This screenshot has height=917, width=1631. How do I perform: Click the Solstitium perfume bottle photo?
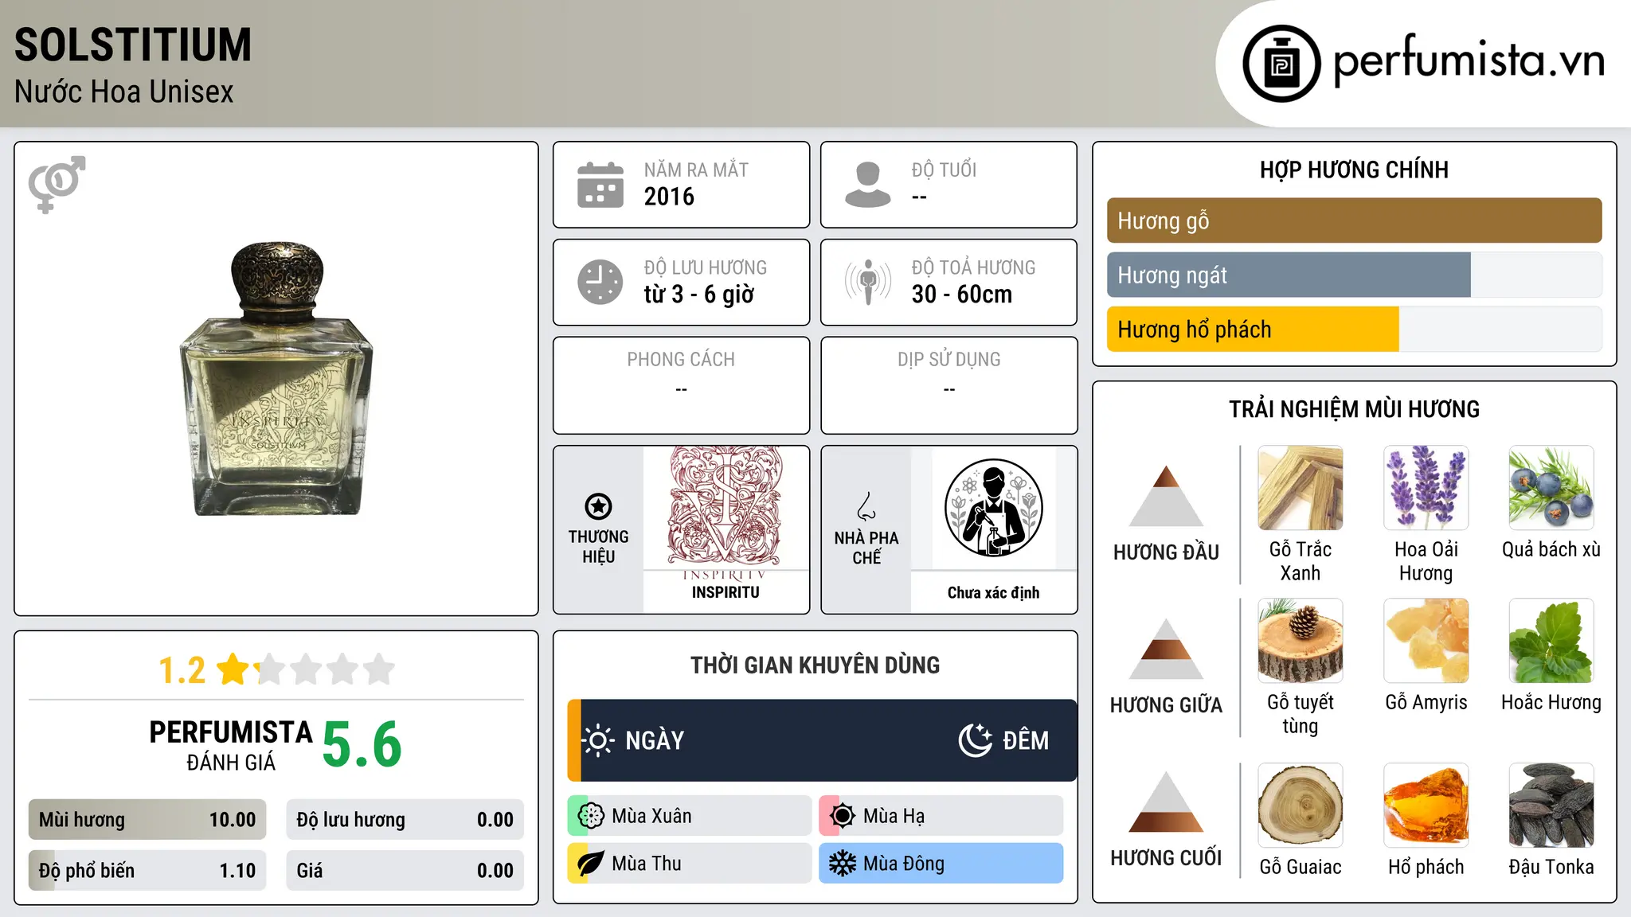click(x=276, y=379)
